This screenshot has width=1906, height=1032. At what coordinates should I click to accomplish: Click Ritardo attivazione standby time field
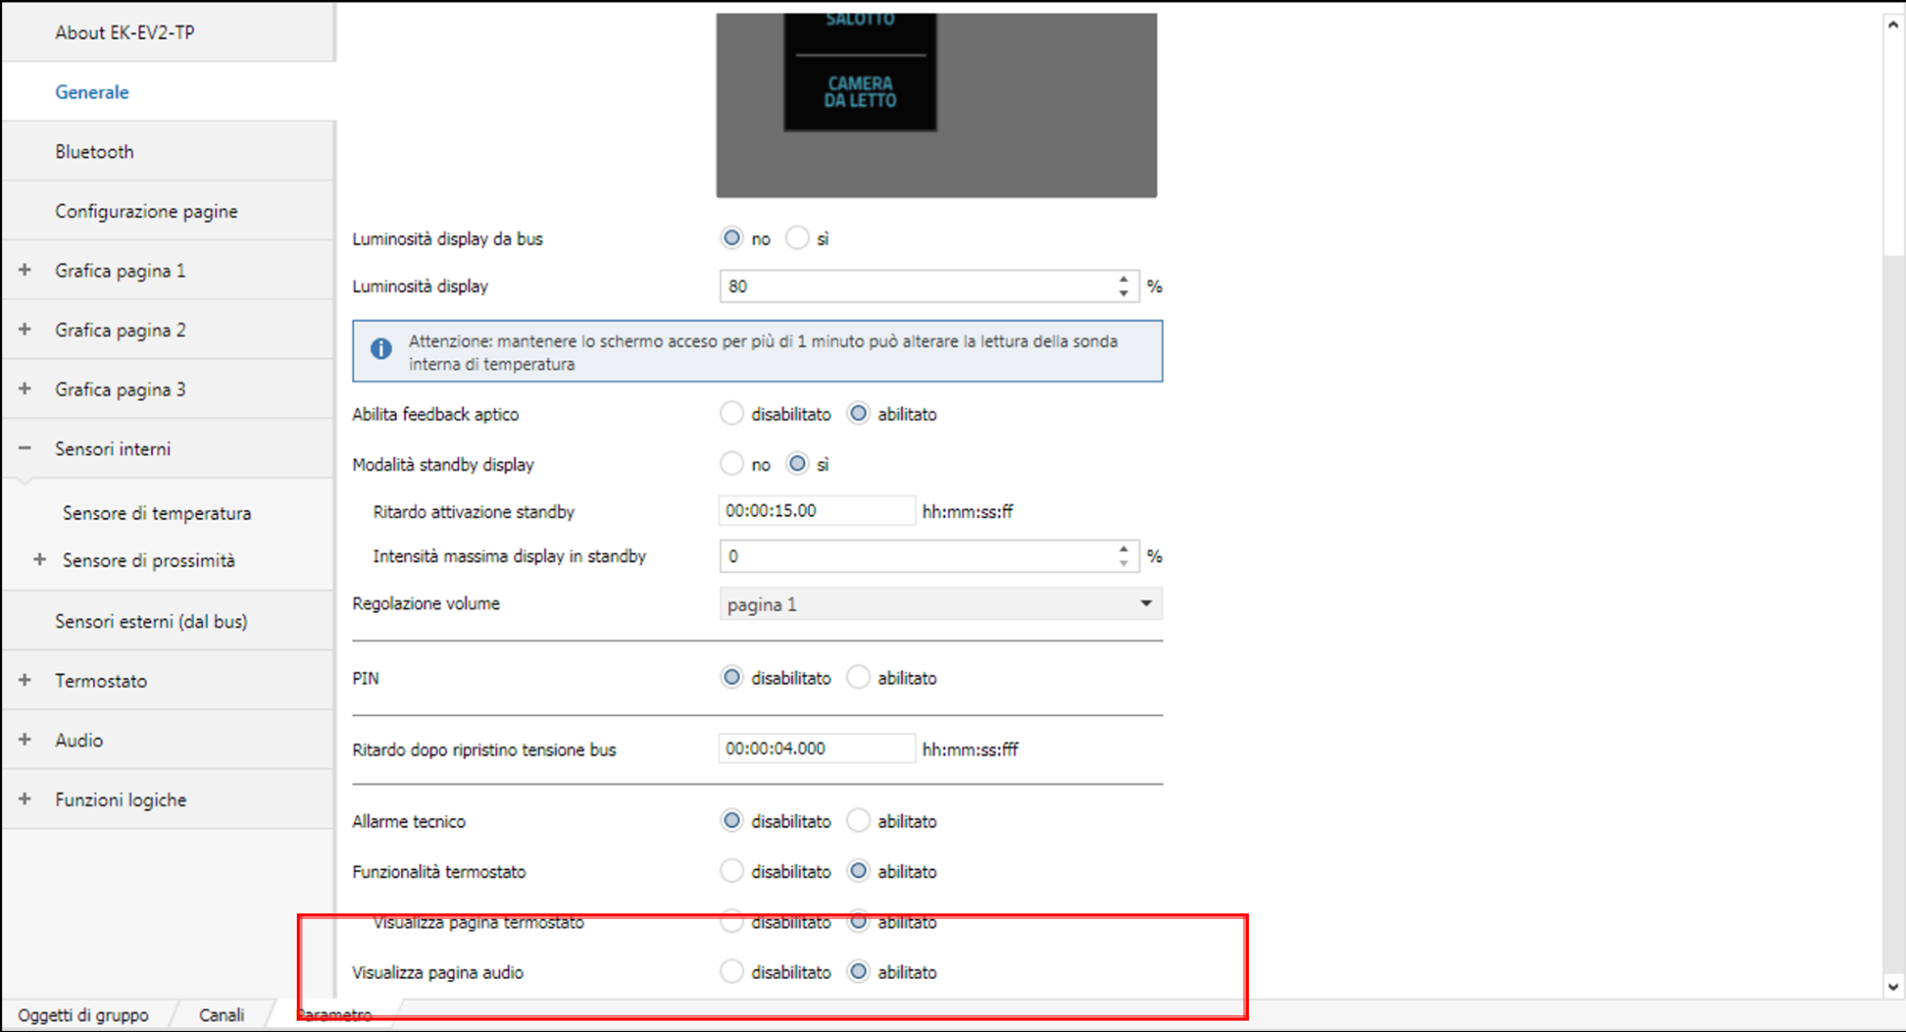pos(816,510)
